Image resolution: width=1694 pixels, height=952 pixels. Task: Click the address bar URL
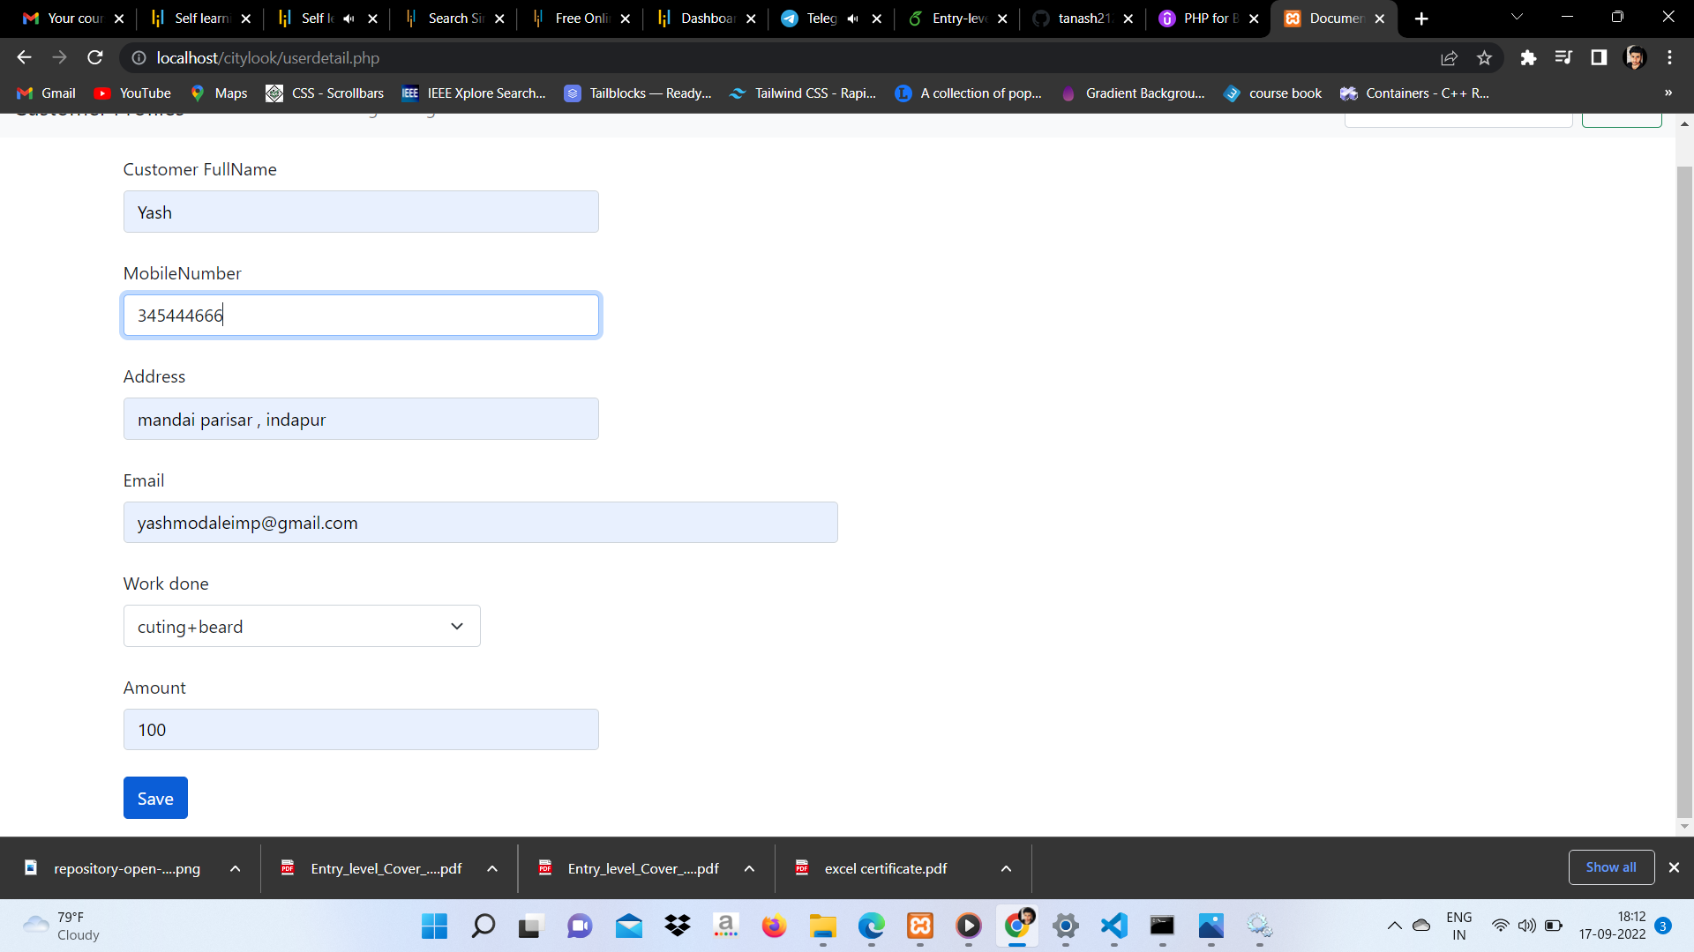coord(267,58)
